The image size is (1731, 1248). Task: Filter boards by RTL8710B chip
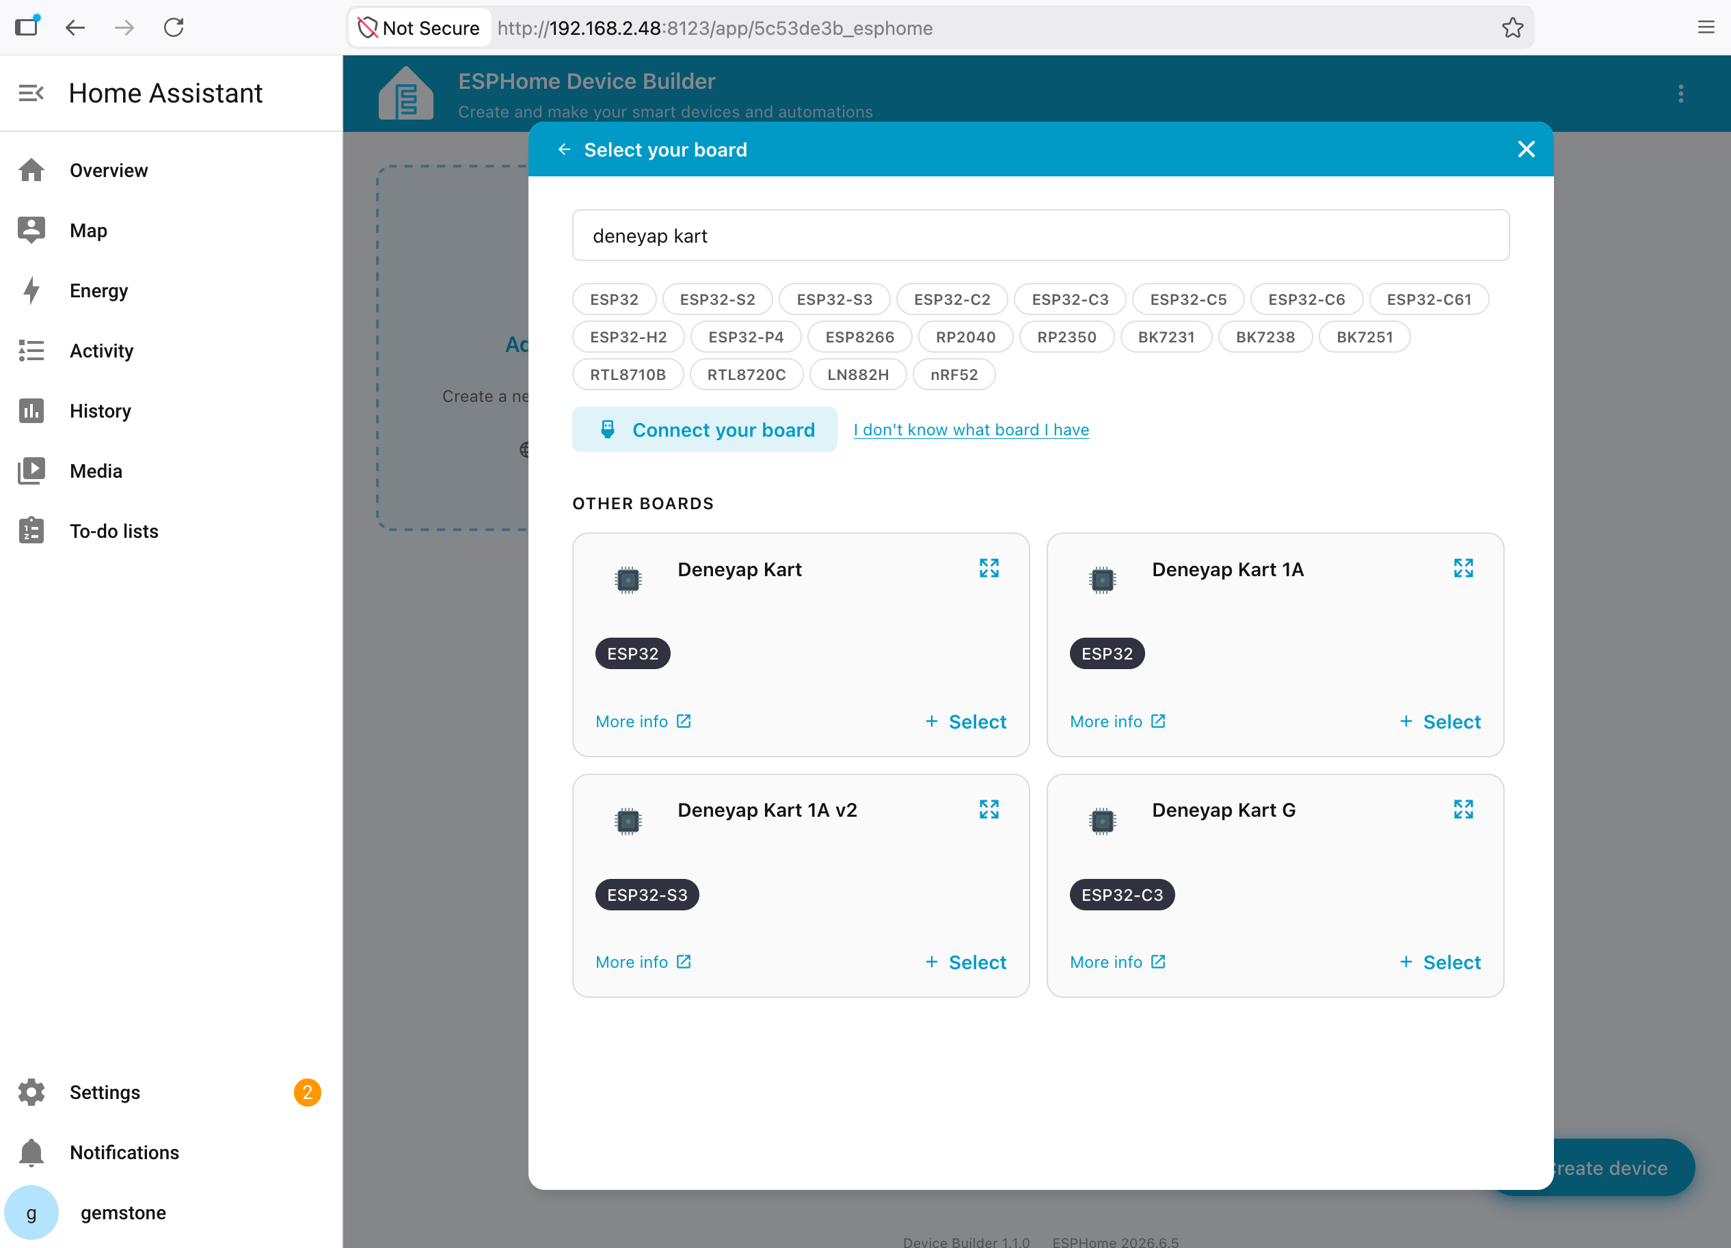coord(628,375)
